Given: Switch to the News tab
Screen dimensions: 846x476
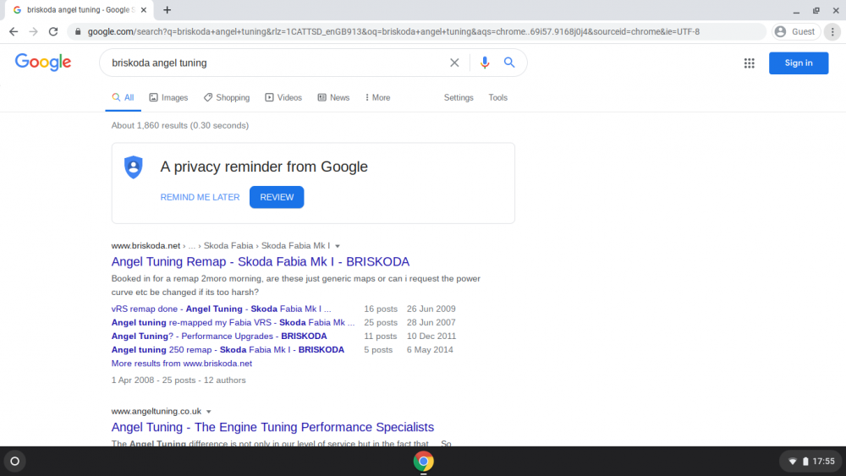Looking at the screenshot, I should [x=333, y=97].
